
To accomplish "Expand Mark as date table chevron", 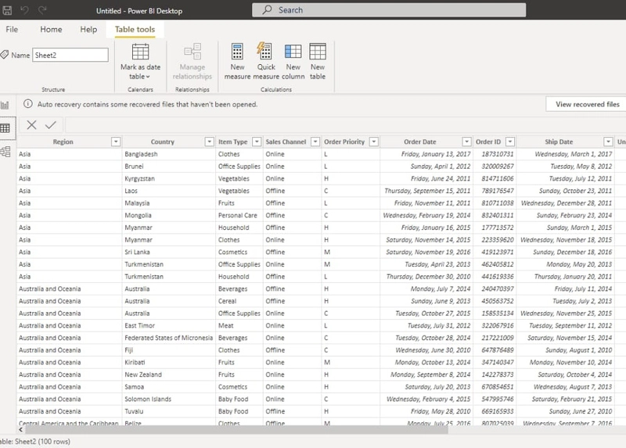I will pos(148,77).
